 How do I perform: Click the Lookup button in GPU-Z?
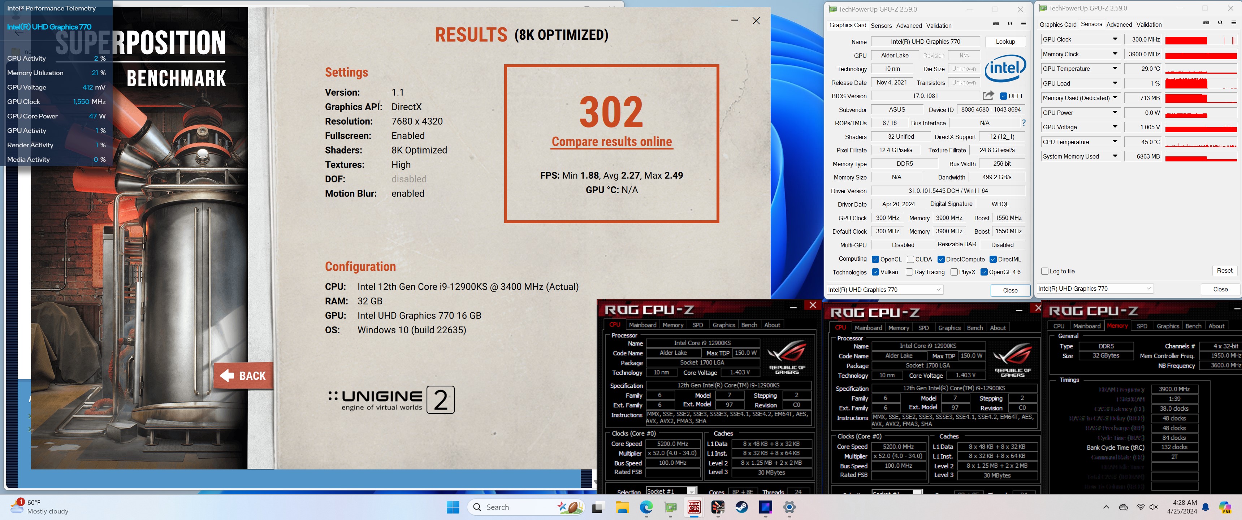coord(1005,42)
